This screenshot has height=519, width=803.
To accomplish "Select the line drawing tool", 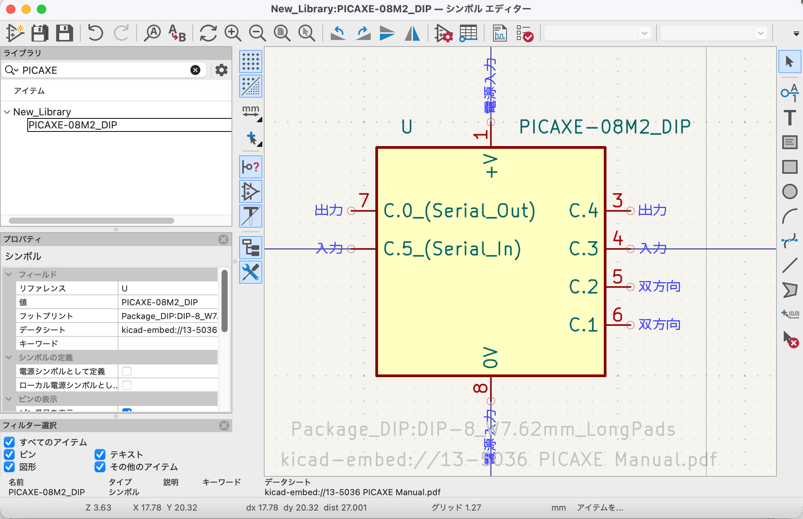I will (x=790, y=265).
